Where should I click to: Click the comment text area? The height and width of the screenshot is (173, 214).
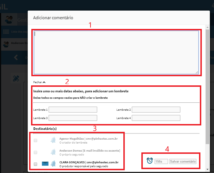pos(116,53)
